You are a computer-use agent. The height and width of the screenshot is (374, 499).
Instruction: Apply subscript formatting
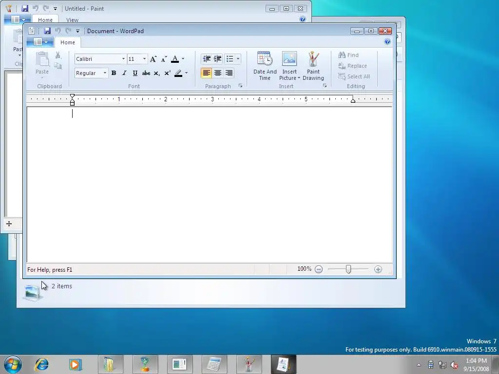point(156,74)
